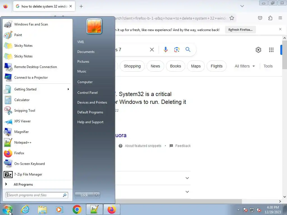This screenshot has width=287, height=215.
Task: Expand Getting Started submenu arrow
Action: tap(68, 89)
